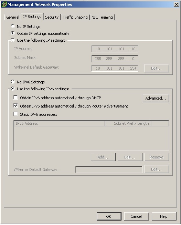This screenshot has height=225, width=181.
Task: Check the Static IPv6 addresses box
Action: (x=15, y=114)
